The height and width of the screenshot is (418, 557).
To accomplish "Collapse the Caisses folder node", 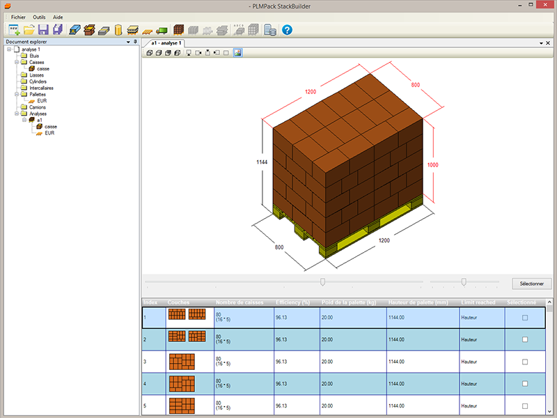I will click(x=17, y=62).
